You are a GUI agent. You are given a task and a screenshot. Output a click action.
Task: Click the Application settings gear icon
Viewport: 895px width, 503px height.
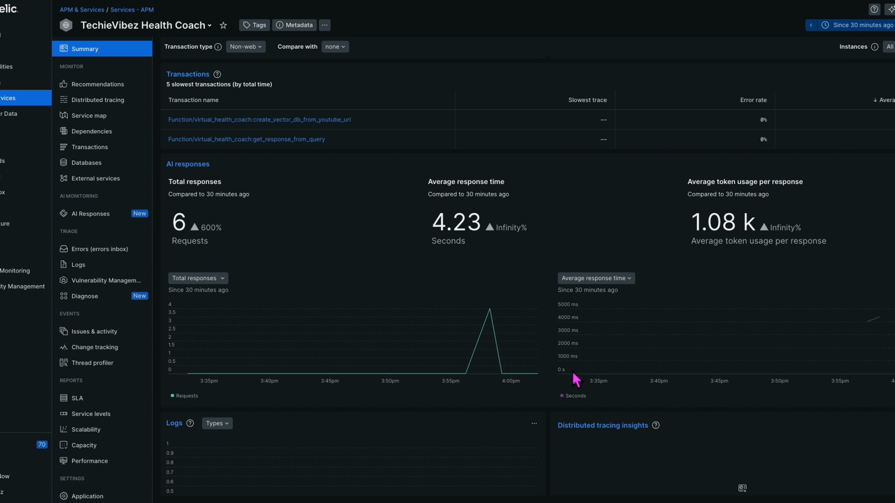pos(64,496)
